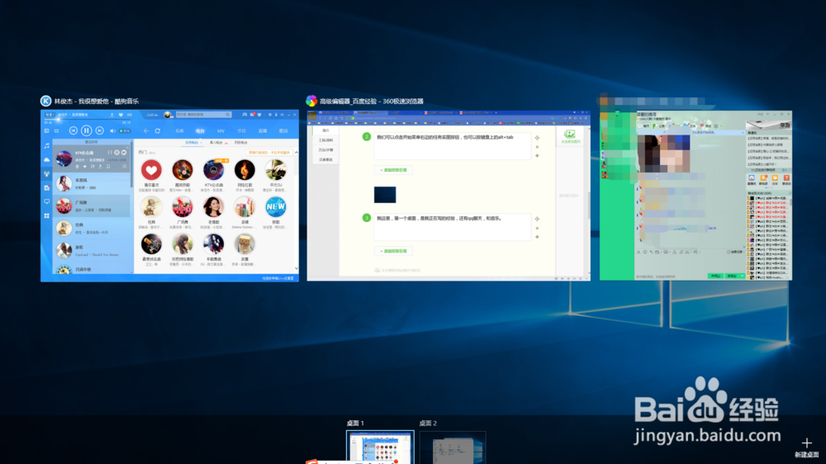Click the KuGou song progress bar knob
The width and height of the screenshot is (826, 464).
58,120
